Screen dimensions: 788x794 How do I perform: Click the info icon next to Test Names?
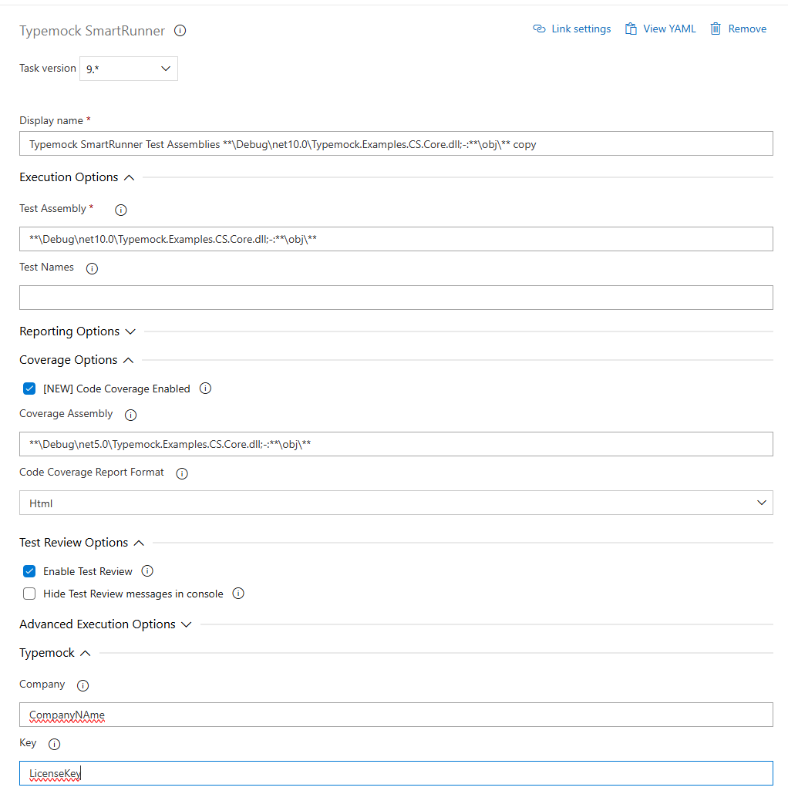tap(92, 268)
